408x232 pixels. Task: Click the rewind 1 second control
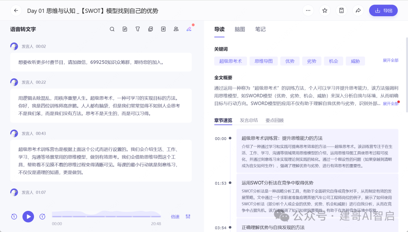coord(14,217)
